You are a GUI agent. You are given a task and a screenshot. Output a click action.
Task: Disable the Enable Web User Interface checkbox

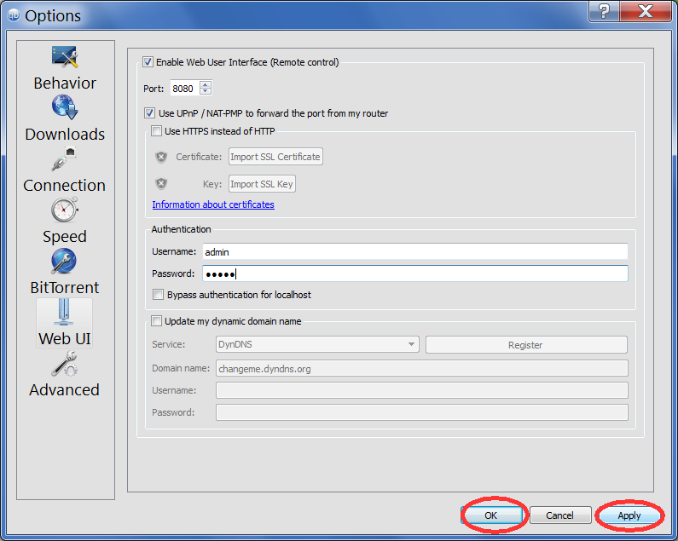[148, 62]
